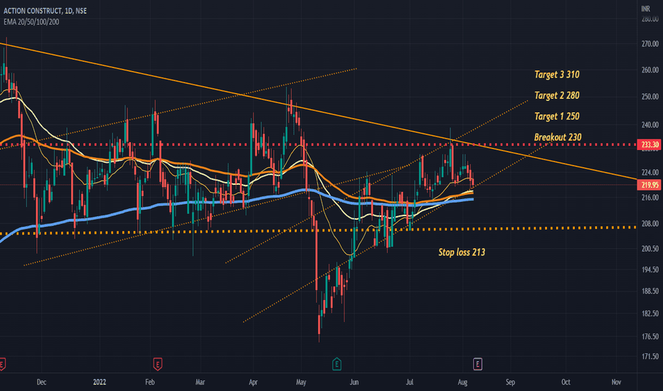Click the Nov label on time axis
Viewport: 663px width, 391px height.
(616, 382)
